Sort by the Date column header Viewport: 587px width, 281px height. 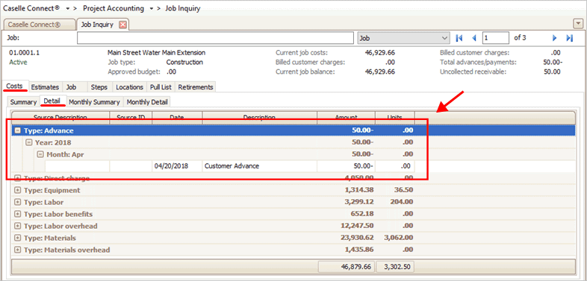click(x=177, y=117)
